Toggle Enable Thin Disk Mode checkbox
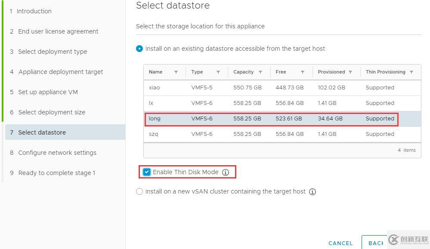The width and height of the screenshot is (430, 249). (147, 172)
